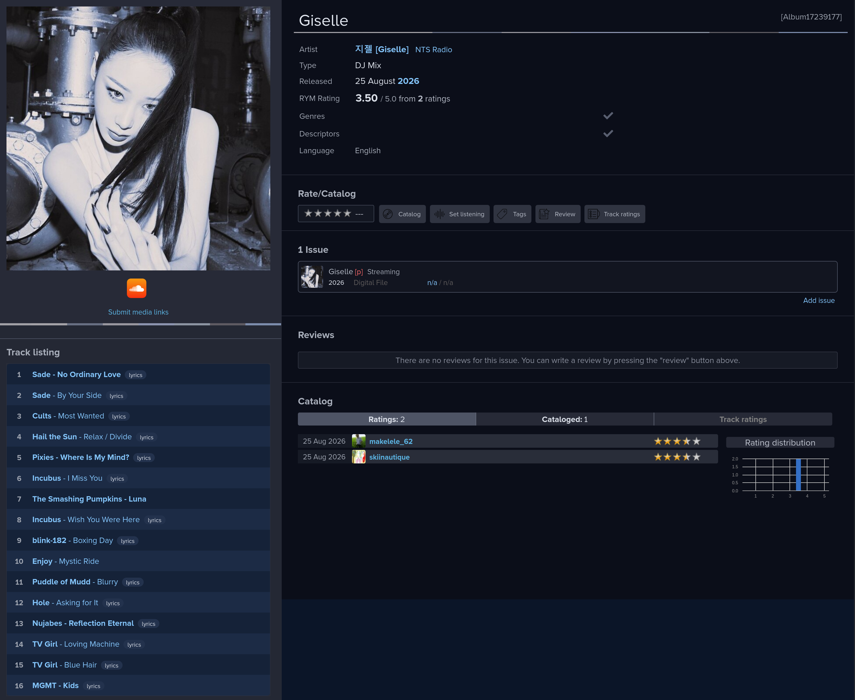Click the DJ Mix type value
The height and width of the screenshot is (700, 855).
coord(368,65)
